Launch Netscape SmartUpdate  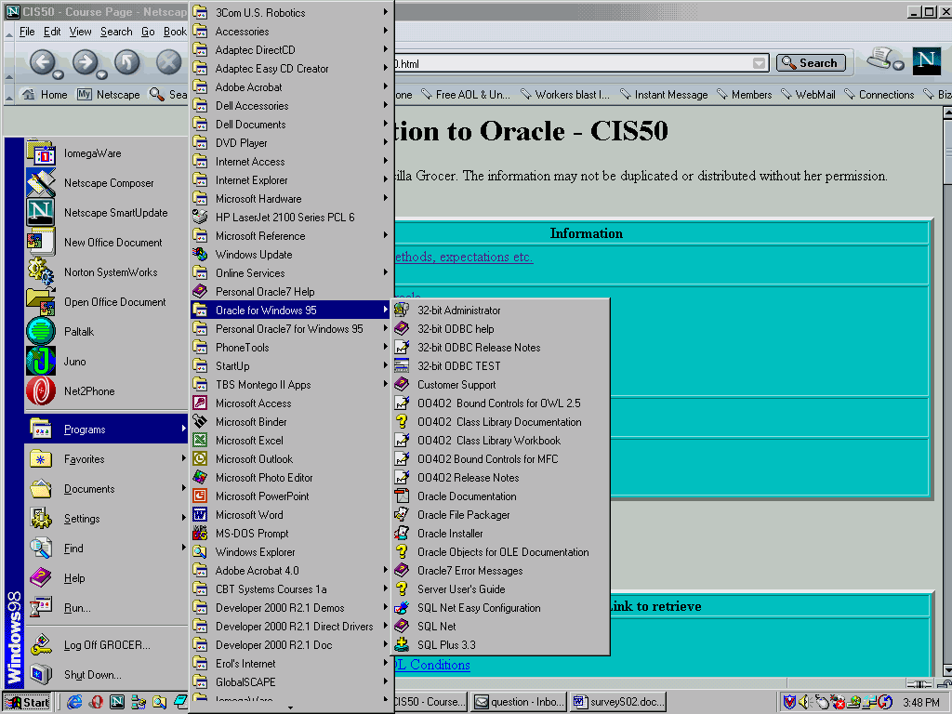[x=106, y=213]
